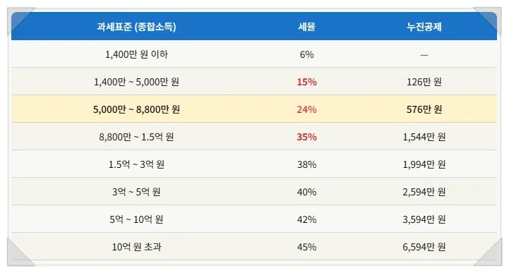Select the 1,544만 원 deduction cell
509x273 pixels.
click(424, 137)
